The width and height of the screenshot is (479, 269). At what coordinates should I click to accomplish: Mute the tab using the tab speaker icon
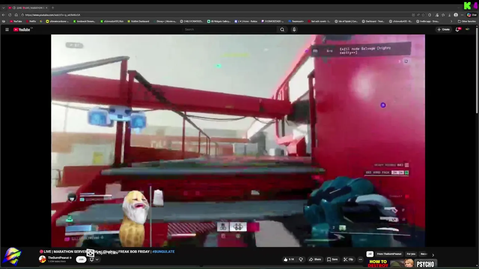[x=14, y=8]
